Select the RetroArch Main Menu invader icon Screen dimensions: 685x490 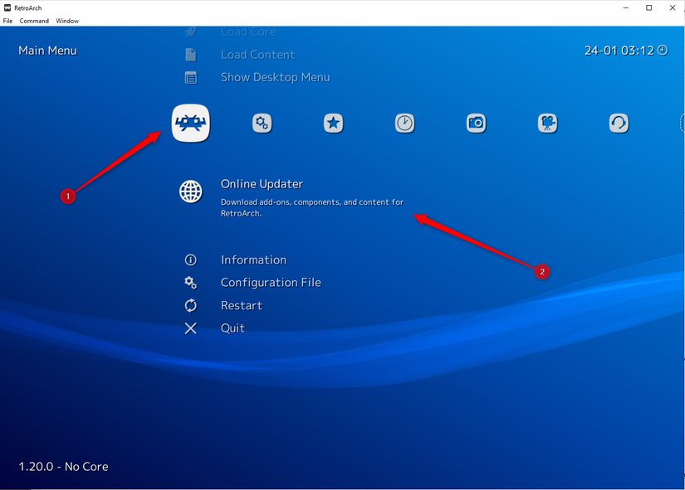click(x=191, y=124)
